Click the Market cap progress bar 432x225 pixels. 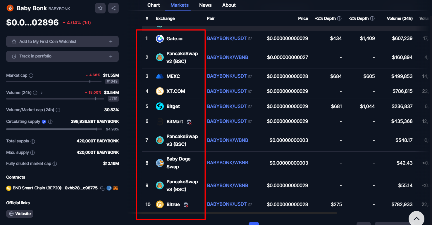point(54,82)
